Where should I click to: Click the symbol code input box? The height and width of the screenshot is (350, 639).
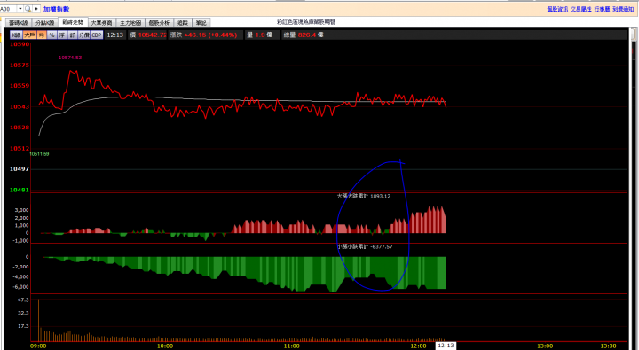pyautogui.click(x=9, y=9)
